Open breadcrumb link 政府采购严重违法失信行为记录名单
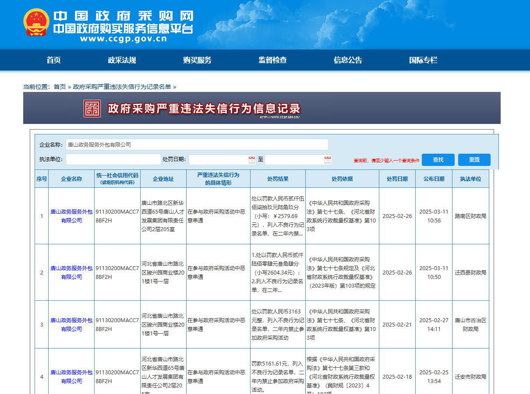The image size is (530, 394). click(x=122, y=87)
